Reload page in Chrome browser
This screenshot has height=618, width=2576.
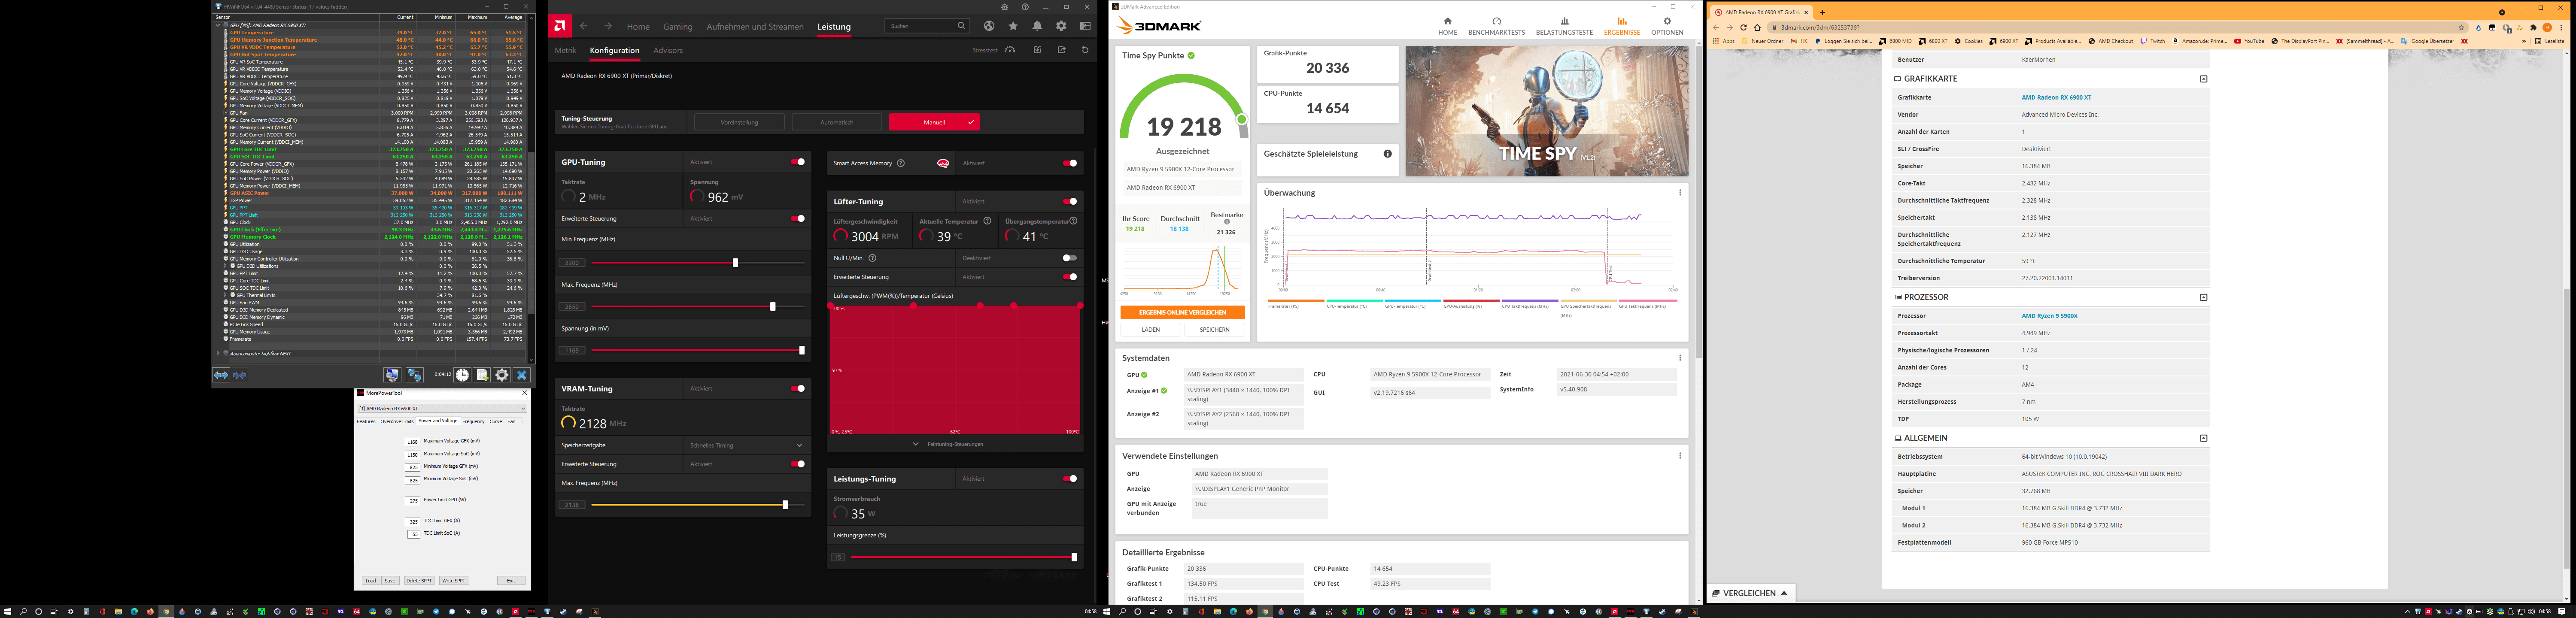tap(1743, 27)
